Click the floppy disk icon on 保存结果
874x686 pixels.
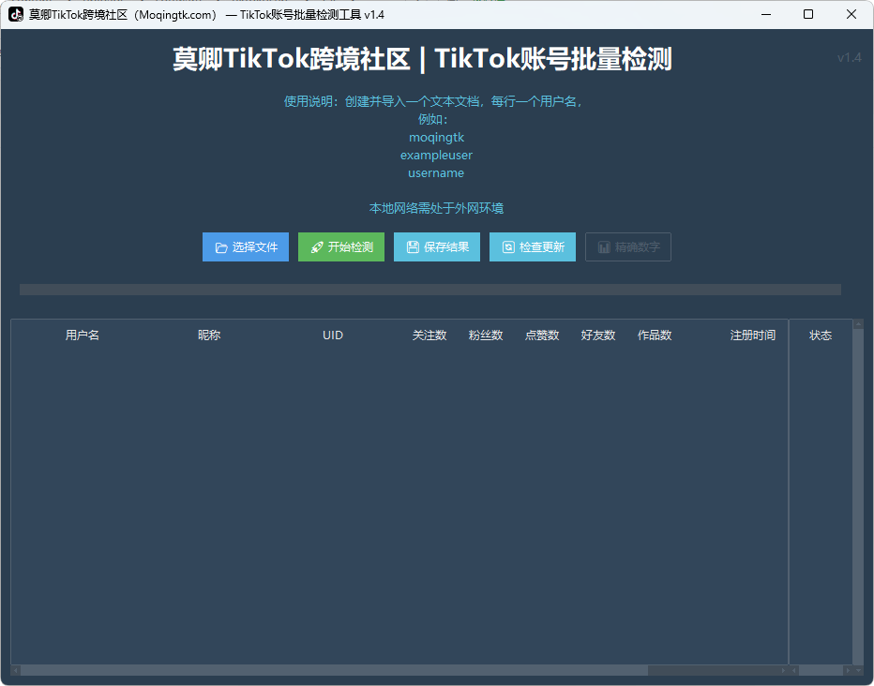(x=413, y=247)
